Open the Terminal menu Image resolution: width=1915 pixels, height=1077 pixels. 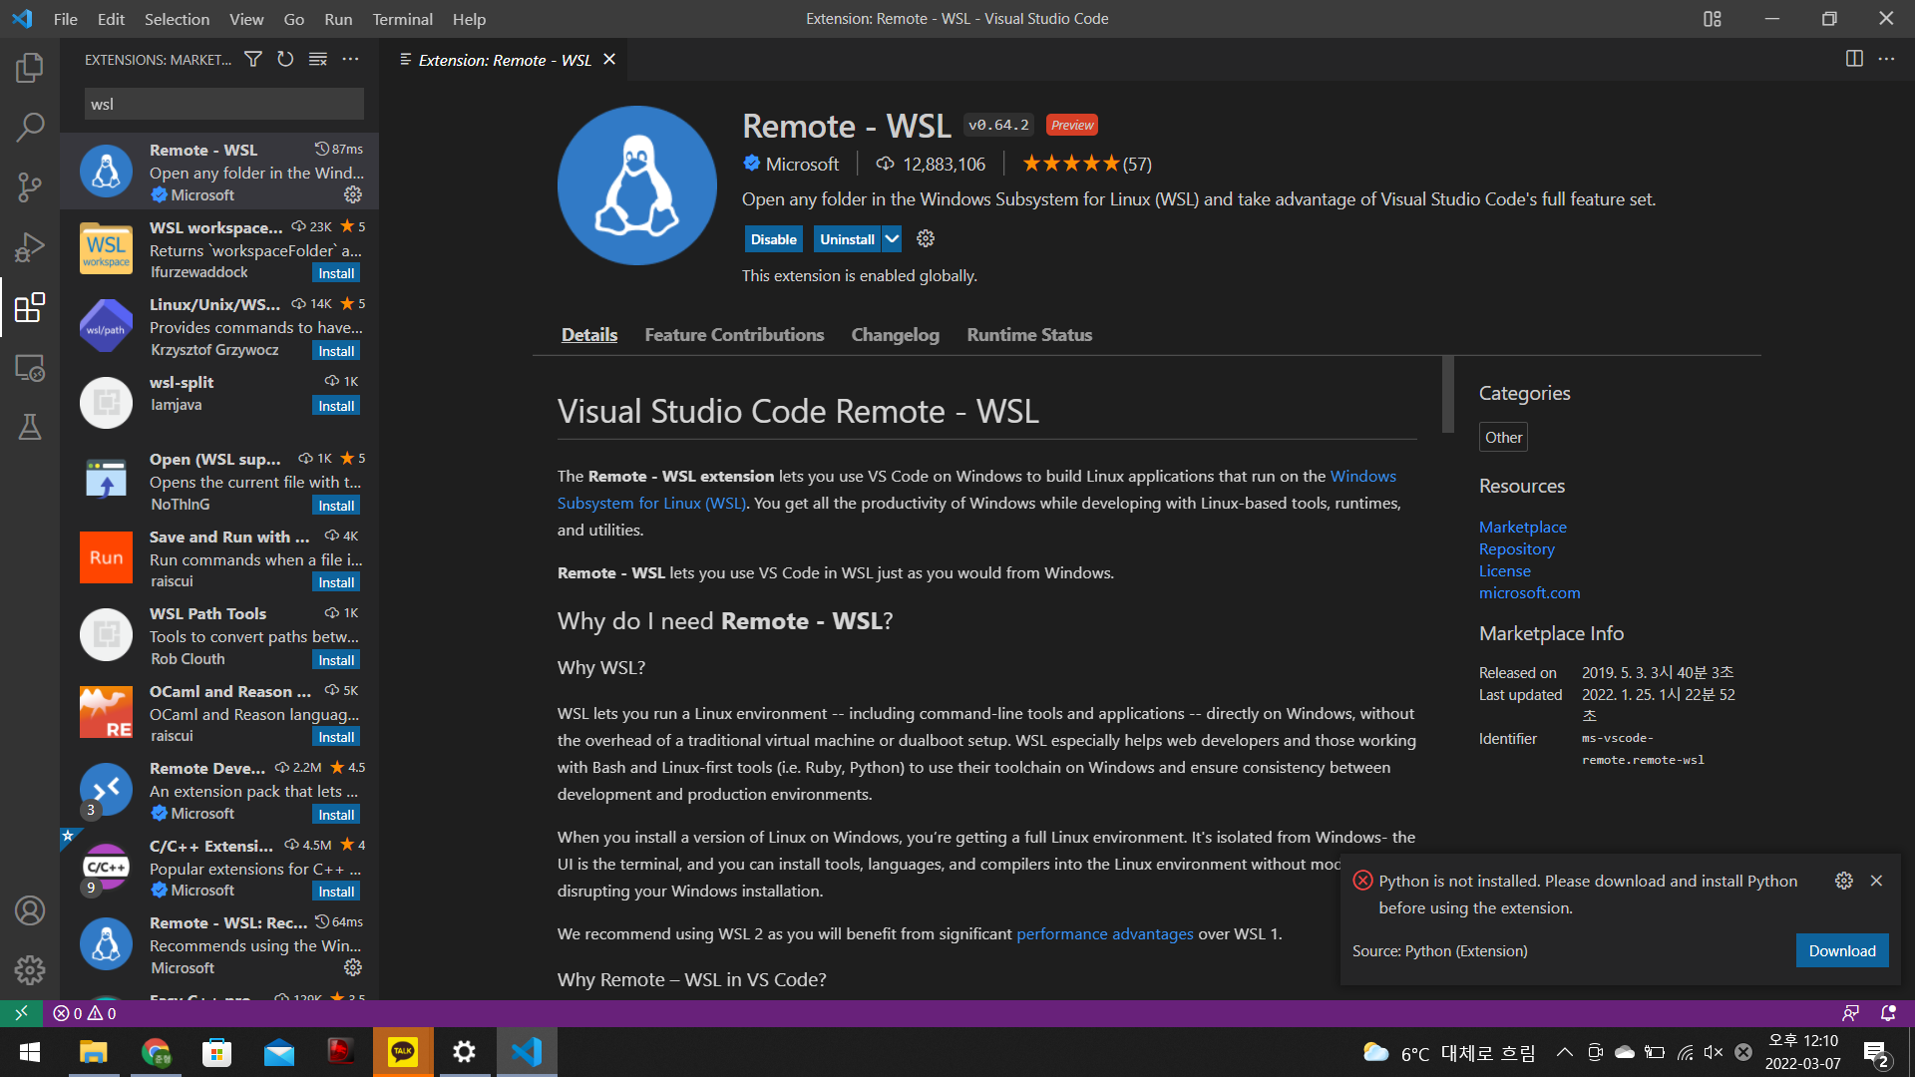click(x=402, y=19)
